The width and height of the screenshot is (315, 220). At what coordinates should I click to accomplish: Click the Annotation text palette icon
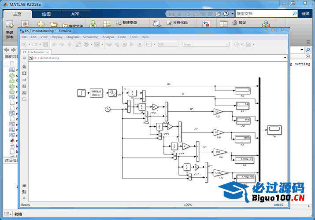(x=24, y=86)
